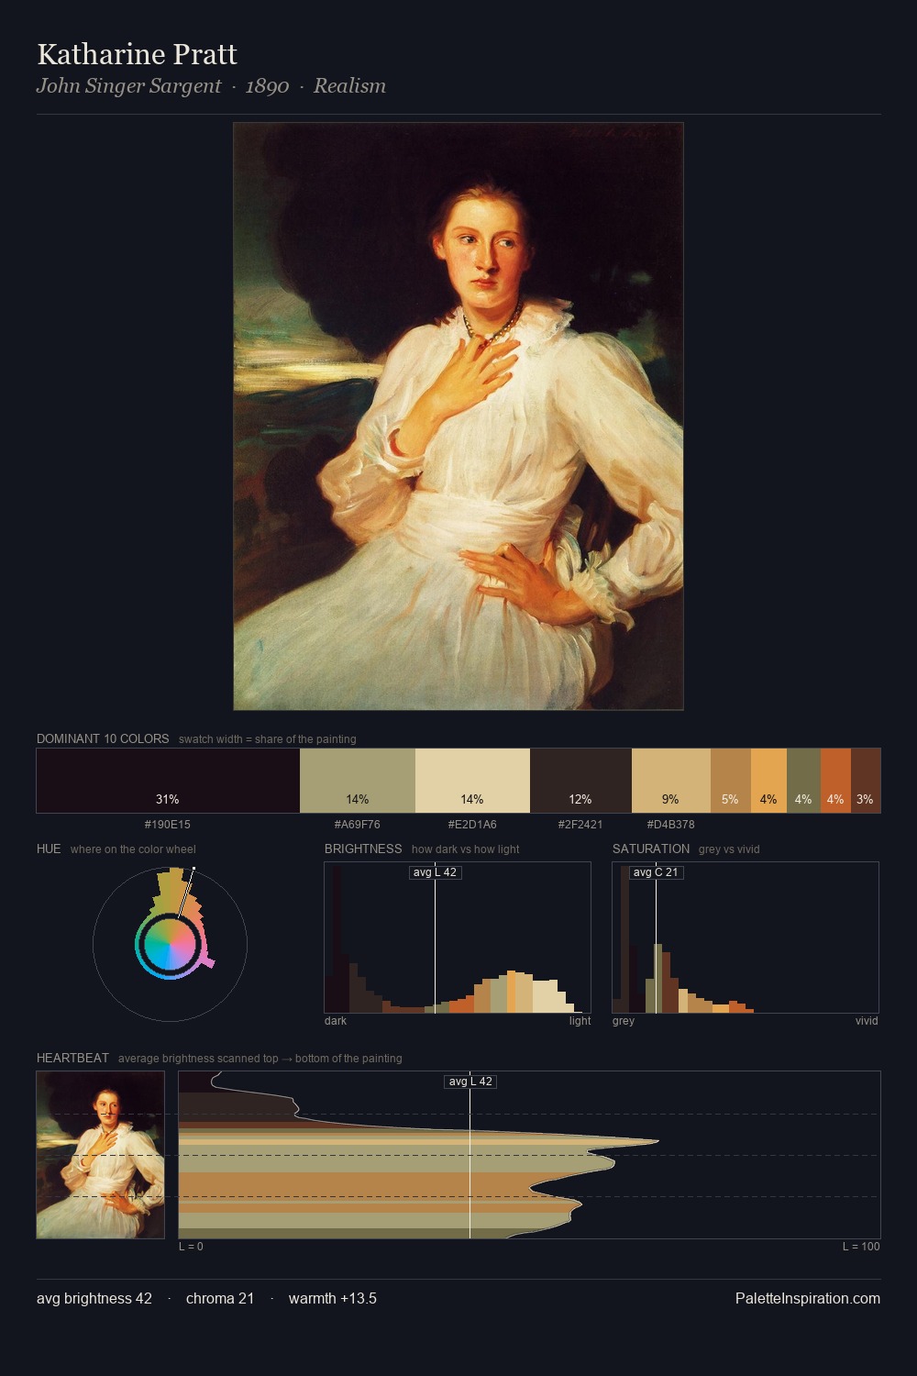This screenshot has height=1376, width=917.
Task: Click the avg C 21 label
Action: coord(656,872)
